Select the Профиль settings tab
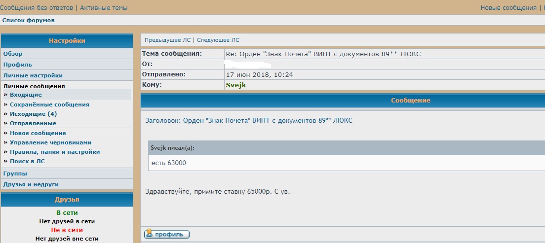This screenshot has width=545, height=243. pyautogui.click(x=18, y=65)
